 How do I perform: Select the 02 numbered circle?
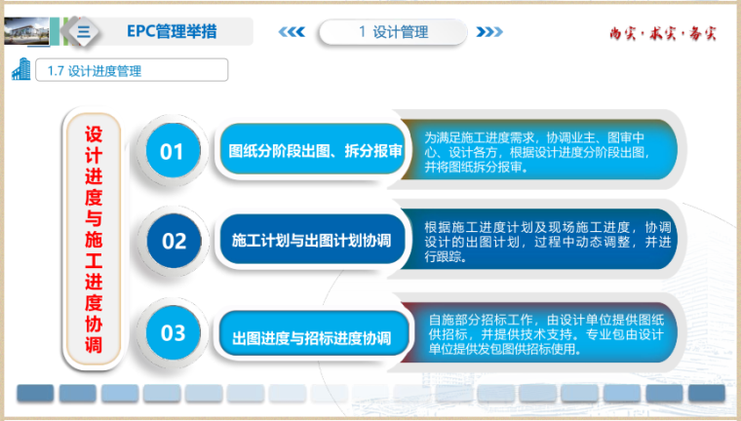click(x=174, y=241)
